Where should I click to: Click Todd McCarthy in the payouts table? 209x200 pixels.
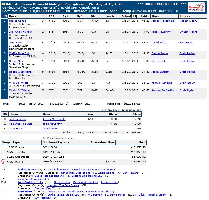(x=52, y=124)
